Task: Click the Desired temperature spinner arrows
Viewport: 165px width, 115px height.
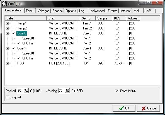Action: pyautogui.click(x=26, y=91)
